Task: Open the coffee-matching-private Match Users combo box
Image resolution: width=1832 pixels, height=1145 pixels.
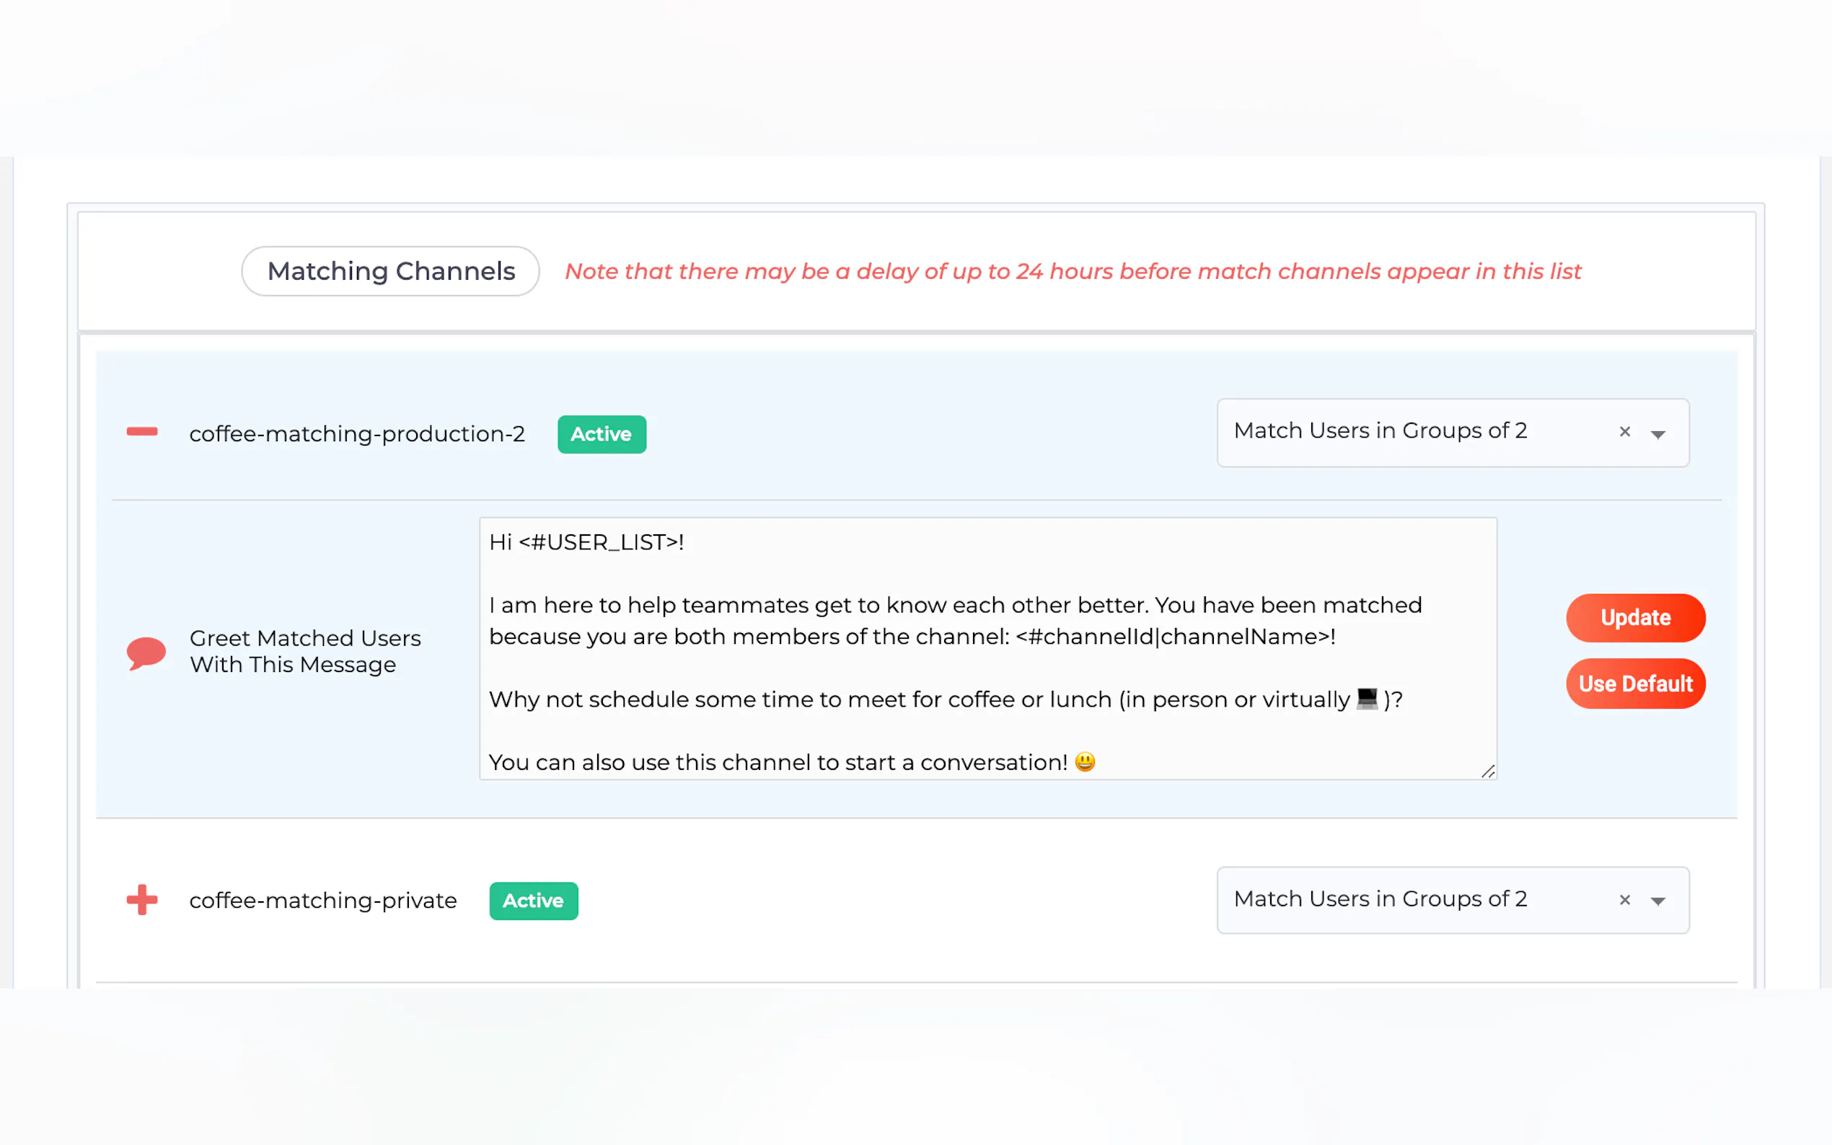Action: coord(1380,899)
